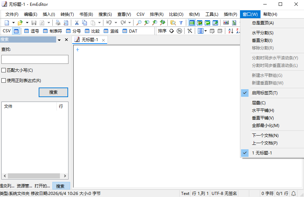Open the Undo history dropdown arrow
304x197 pixels.
116,23
